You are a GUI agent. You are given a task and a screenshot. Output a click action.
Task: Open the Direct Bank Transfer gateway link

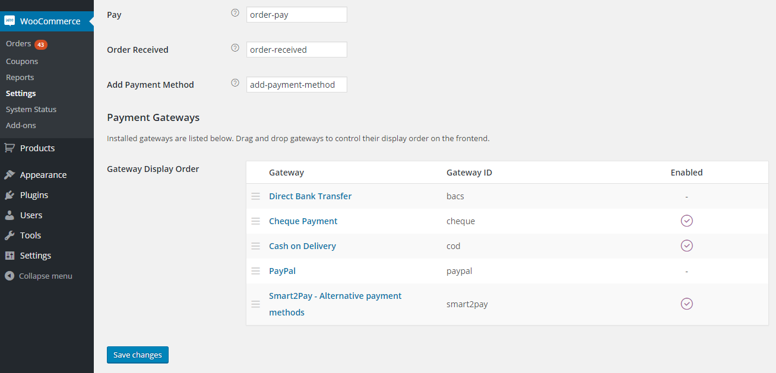[x=310, y=196]
